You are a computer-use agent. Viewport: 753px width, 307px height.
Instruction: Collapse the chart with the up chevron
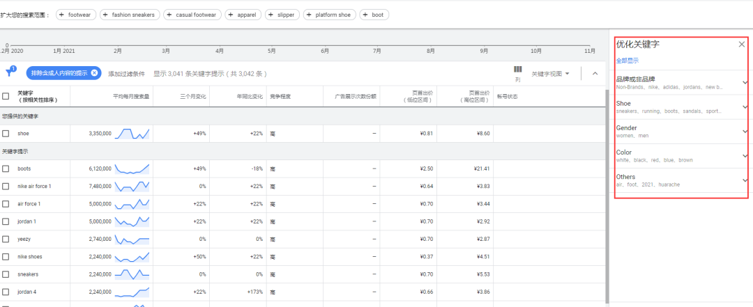tap(595, 73)
